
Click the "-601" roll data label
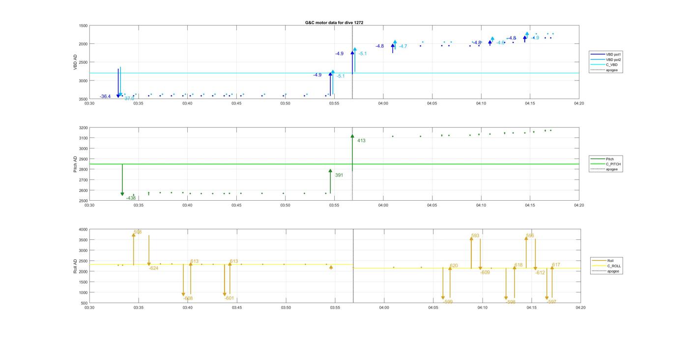(x=229, y=298)
